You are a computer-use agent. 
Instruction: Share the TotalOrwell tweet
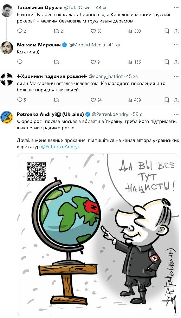(x=176, y=31)
